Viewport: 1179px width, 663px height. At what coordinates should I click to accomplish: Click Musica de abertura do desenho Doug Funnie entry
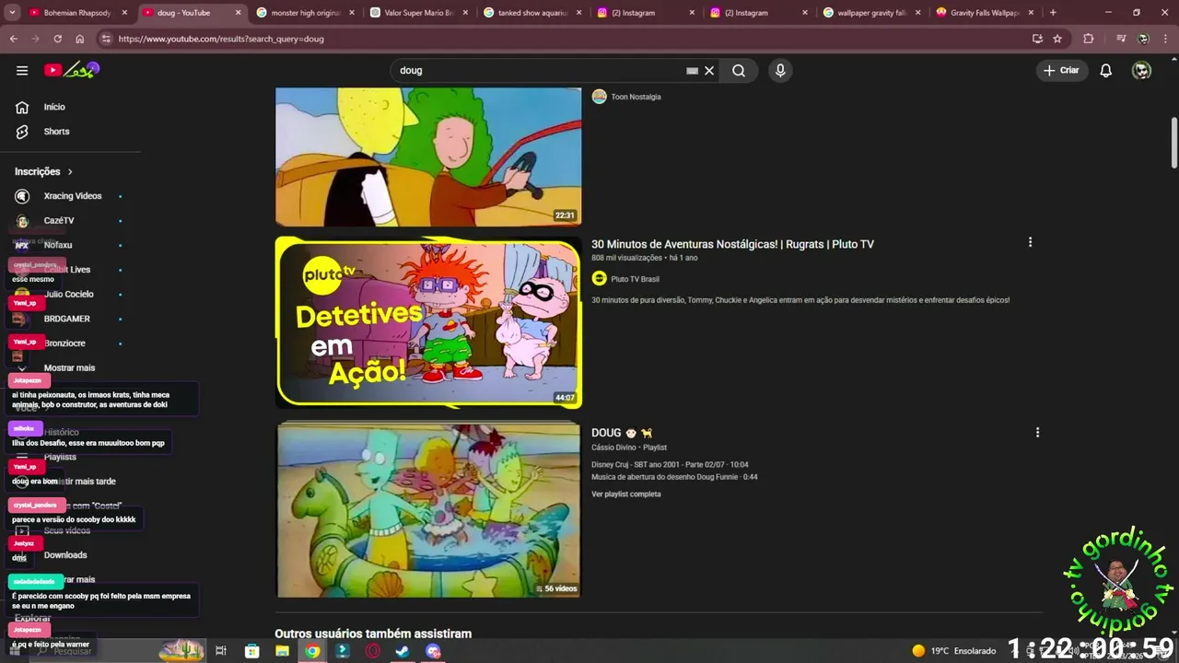pyautogui.click(x=674, y=477)
